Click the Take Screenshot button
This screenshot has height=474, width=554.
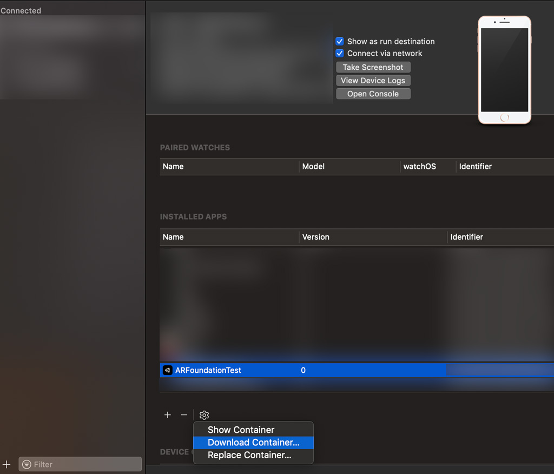tap(373, 67)
